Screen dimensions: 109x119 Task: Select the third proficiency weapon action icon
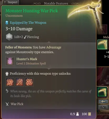[x=29, y=82]
